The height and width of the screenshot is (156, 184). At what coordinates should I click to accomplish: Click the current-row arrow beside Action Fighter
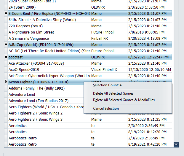pos(6,82)
